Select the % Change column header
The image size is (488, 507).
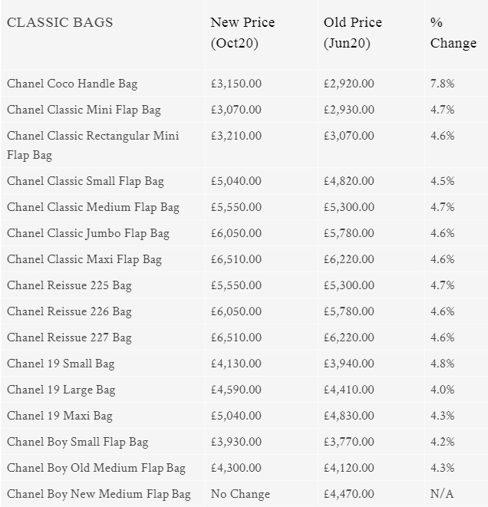click(x=453, y=33)
